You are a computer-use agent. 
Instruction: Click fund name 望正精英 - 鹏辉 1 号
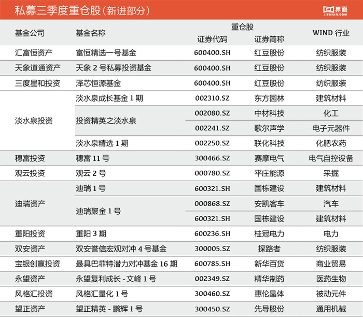(109, 309)
